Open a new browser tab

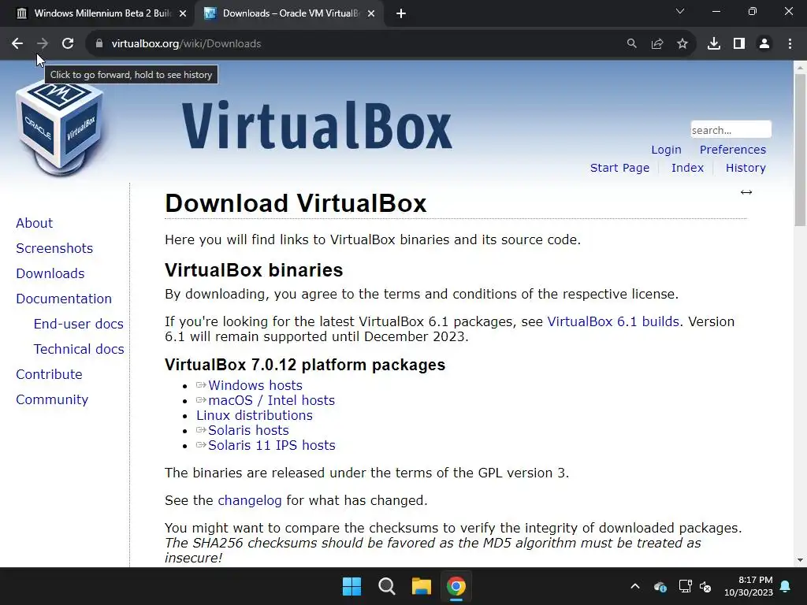click(401, 14)
